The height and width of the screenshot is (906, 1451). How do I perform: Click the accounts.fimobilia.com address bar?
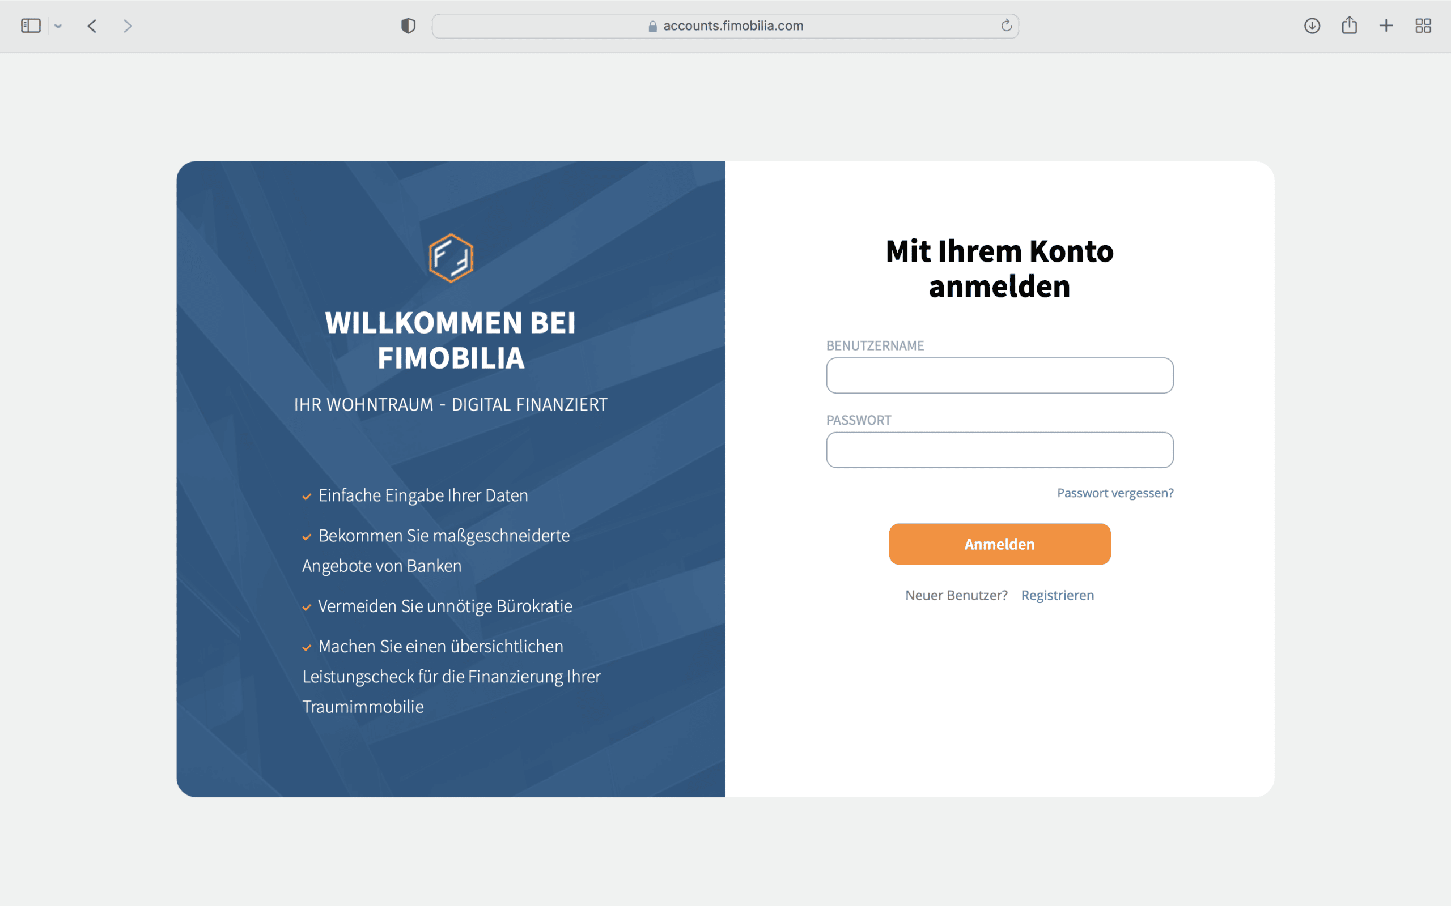(733, 26)
